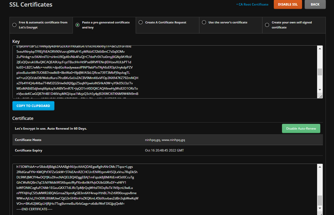
Task: Select Free & automatic Let's Encrypt radio option
Action: click(x=14, y=25)
